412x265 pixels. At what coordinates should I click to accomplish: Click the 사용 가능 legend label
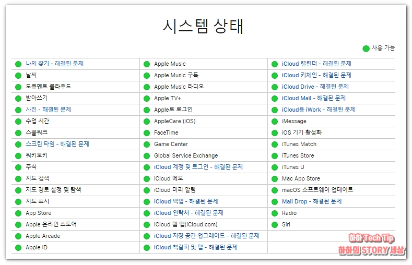tap(383, 48)
